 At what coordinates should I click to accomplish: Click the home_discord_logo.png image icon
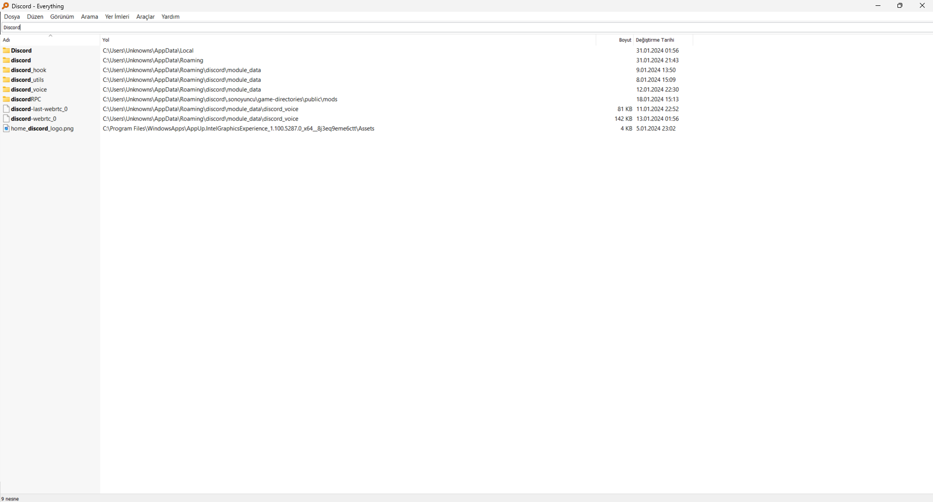pos(6,129)
